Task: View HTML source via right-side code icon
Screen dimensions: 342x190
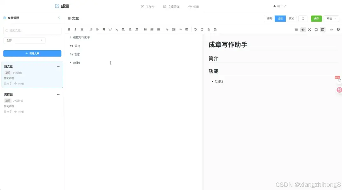Action: [331, 30]
